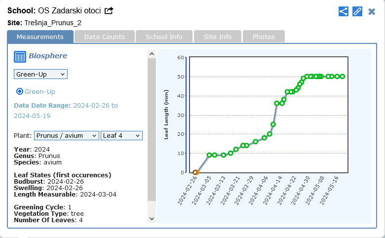Click the copy link chain icon
This screenshot has width=385, height=238.
(357, 11)
